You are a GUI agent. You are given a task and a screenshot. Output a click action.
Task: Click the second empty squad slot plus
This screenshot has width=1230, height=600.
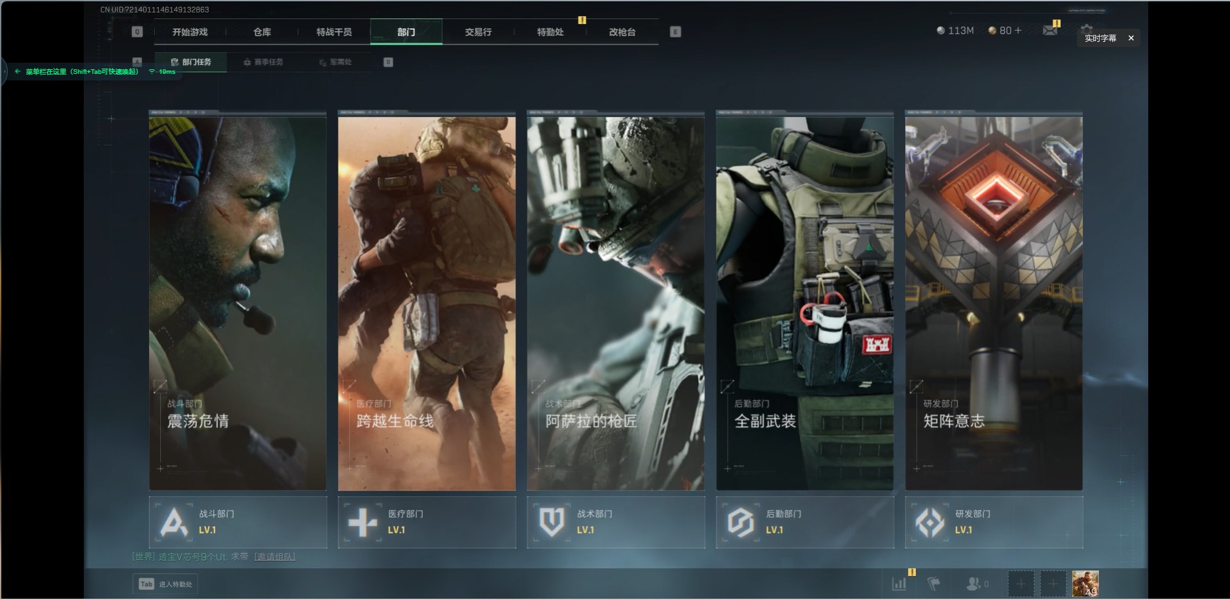(1053, 584)
